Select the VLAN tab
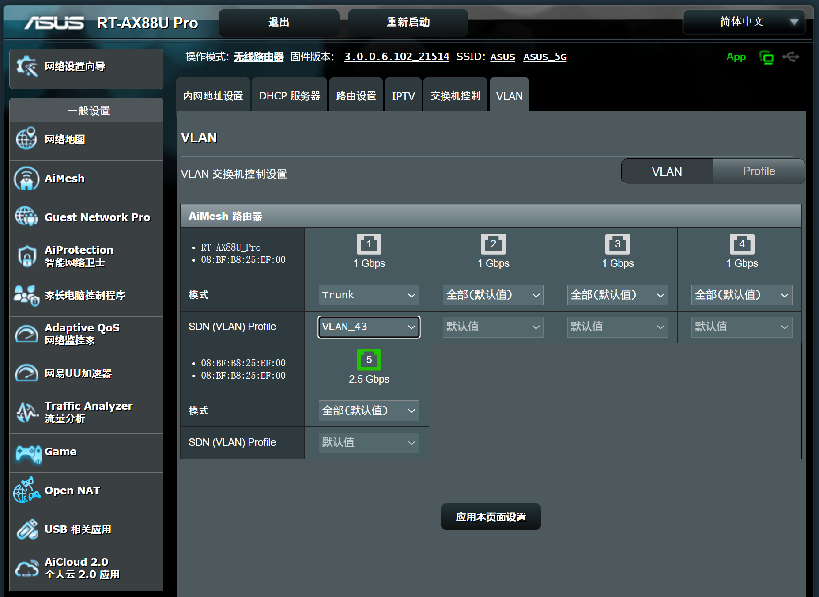Image resolution: width=819 pixels, height=597 pixels. click(510, 95)
